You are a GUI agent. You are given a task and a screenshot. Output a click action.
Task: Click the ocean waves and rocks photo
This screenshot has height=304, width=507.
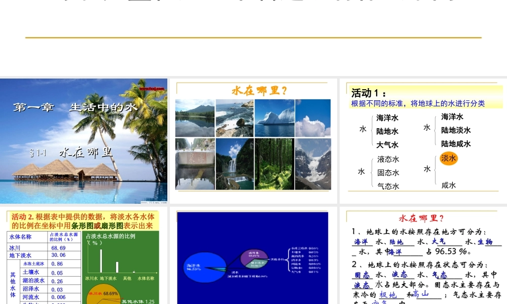pyautogui.click(x=235, y=118)
